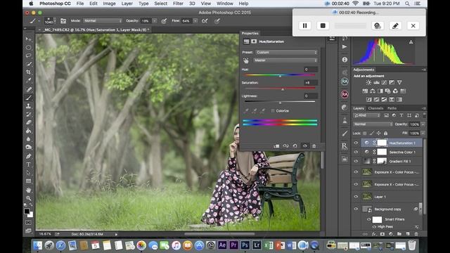The image size is (450, 253).
Task: Select the Type tool
Action: (28, 164)
